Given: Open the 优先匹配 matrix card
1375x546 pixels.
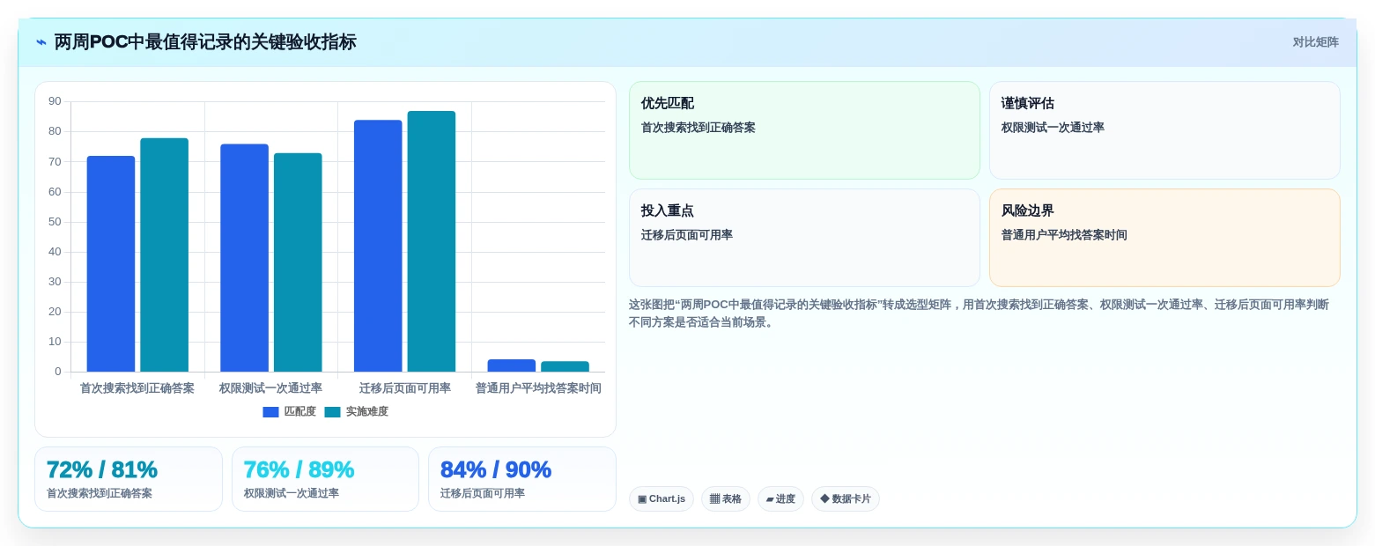Looking at the screenshot, I should click(x=804, y=130).
